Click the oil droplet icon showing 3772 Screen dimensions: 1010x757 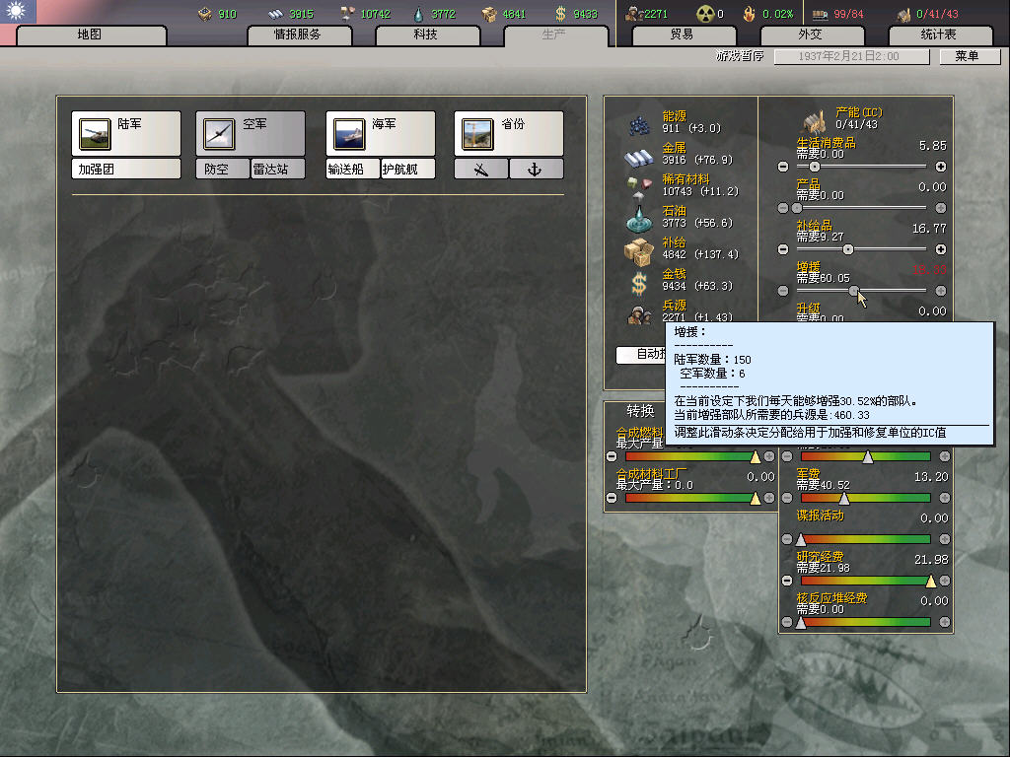click(418, 14)
